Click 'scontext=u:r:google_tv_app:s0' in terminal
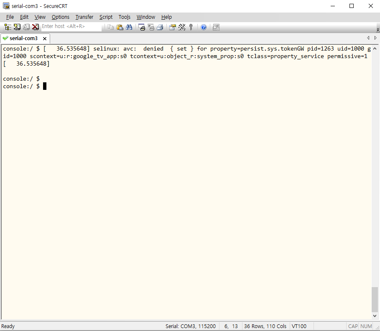This screenshot has height=331, width=380. (x=78, y=56)
